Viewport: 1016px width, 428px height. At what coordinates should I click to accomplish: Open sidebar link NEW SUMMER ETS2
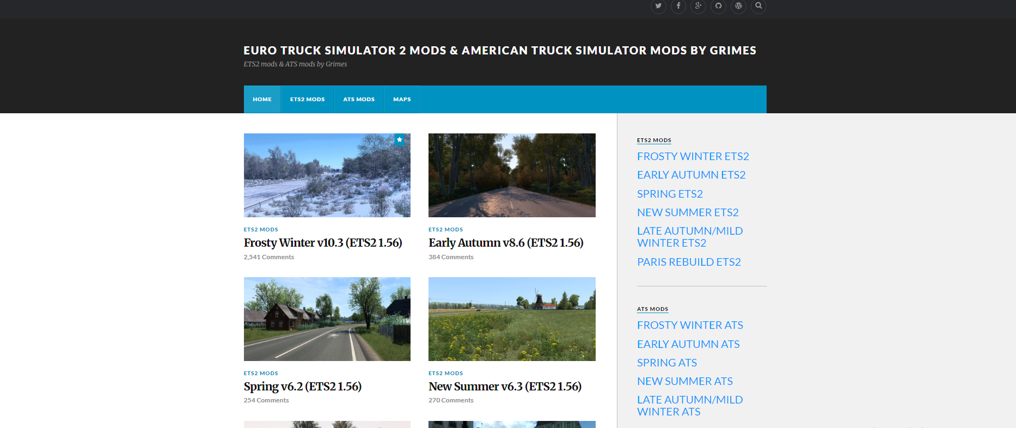point(688,212)
